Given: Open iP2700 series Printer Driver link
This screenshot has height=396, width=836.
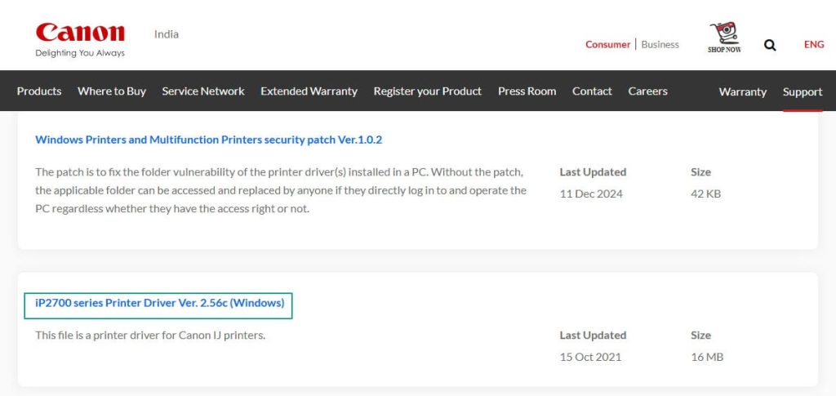Looking at the screenshot, I should [159, 303].
